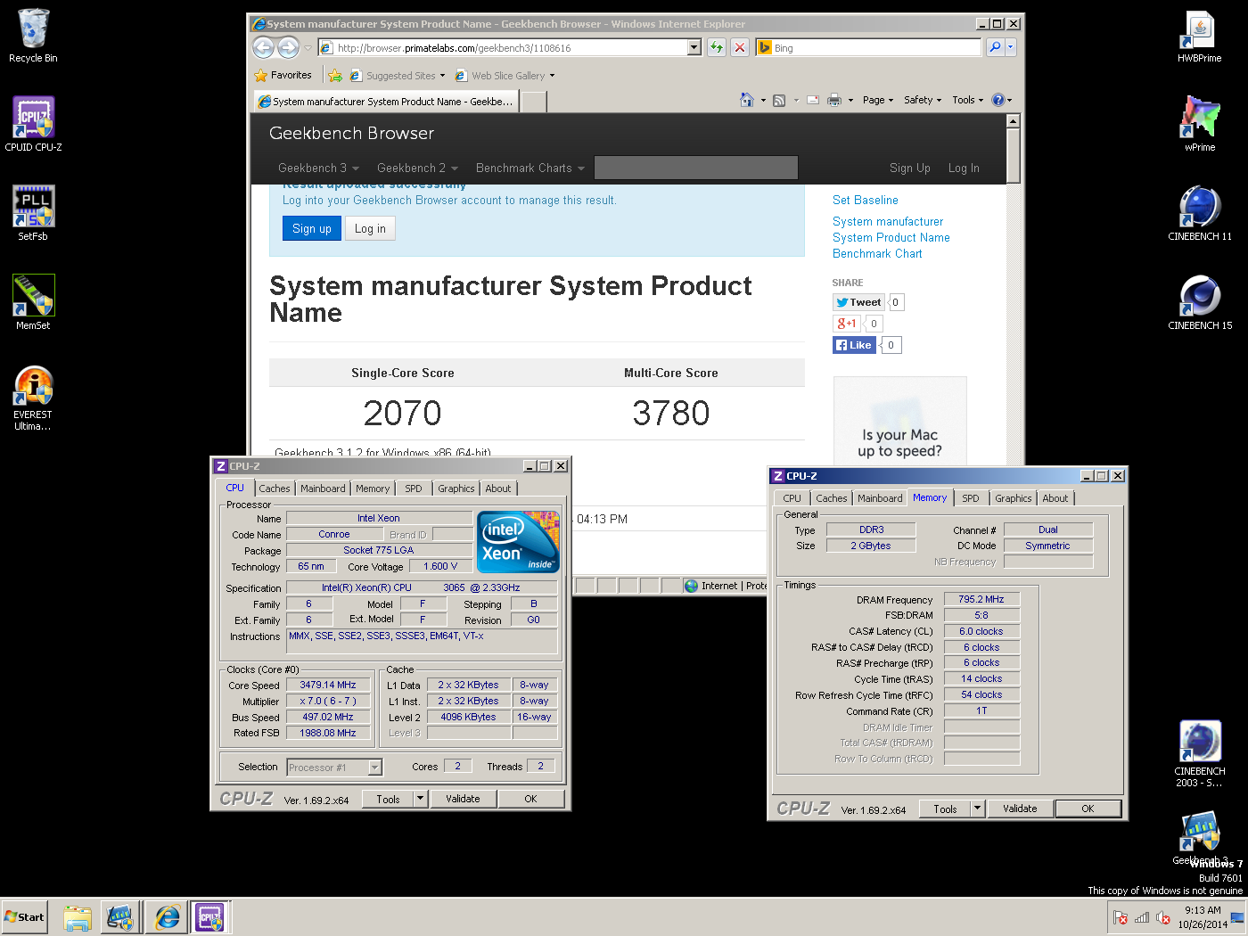Open the Memory tab in CPU-Z CPU window

click(373, 489)
